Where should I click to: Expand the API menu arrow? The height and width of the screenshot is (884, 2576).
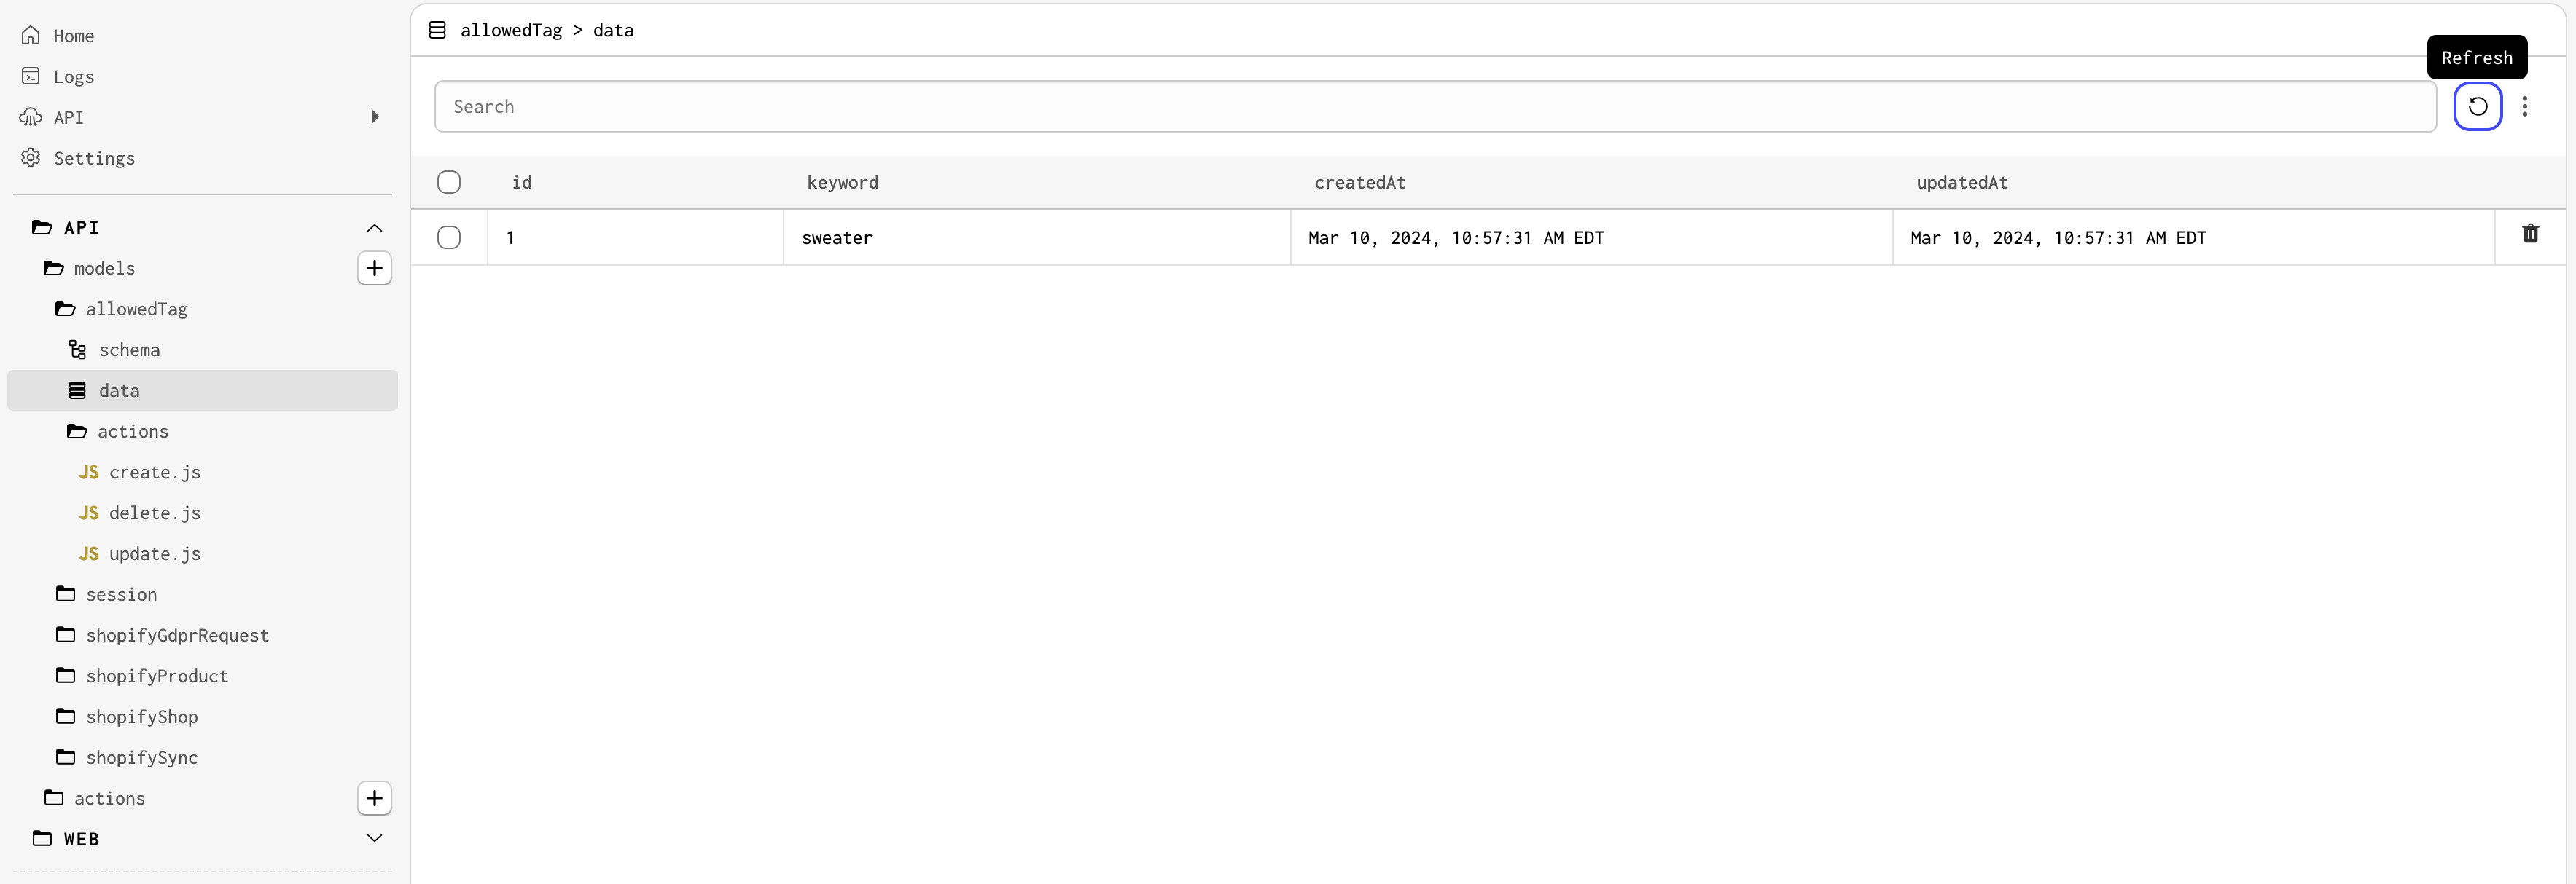375,117
